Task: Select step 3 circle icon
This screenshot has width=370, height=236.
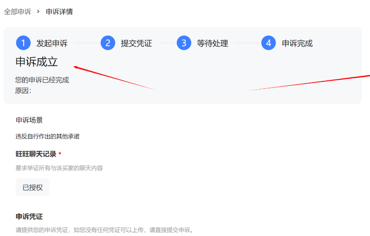Action: click(x=184, y=43)
